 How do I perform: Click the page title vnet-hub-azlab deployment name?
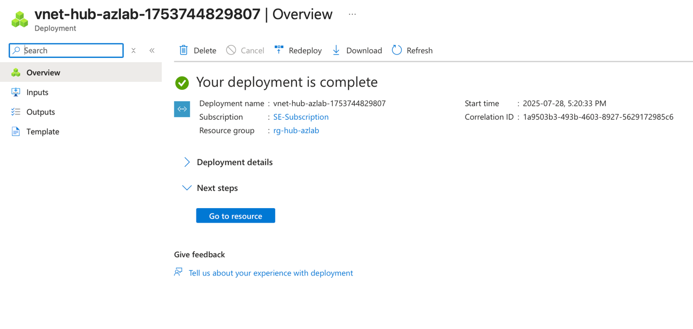pyautogui.click(x=148, y=14)
